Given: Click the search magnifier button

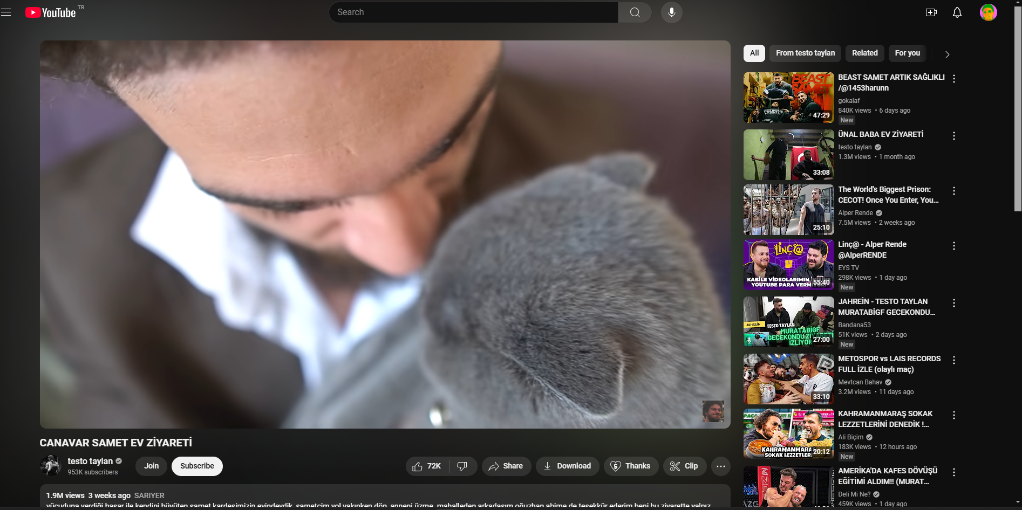Looking at the screenshot, I should pyautogui.click(x=635, y=12).
